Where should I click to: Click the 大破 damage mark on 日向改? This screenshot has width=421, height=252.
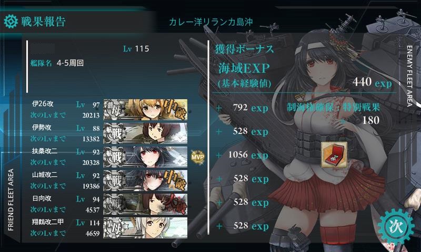pos(176,204)
